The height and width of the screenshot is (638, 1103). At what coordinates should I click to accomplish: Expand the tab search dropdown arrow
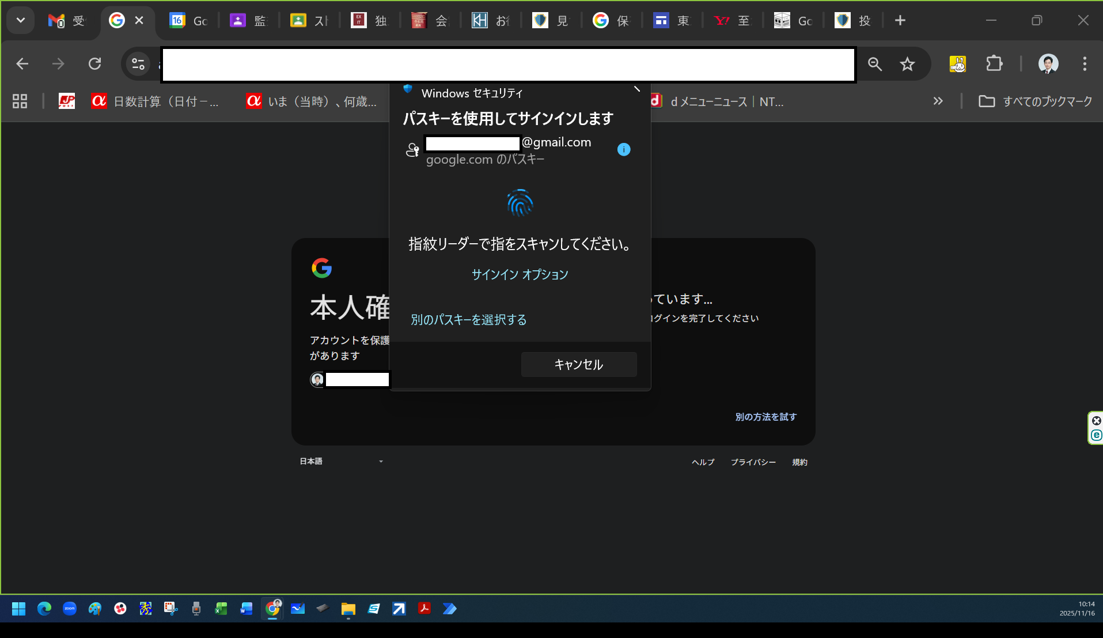(21, 21)
